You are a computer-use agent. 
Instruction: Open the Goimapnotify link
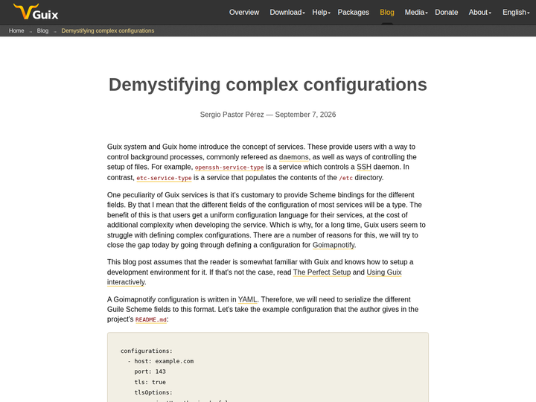(x=334, y=245)
